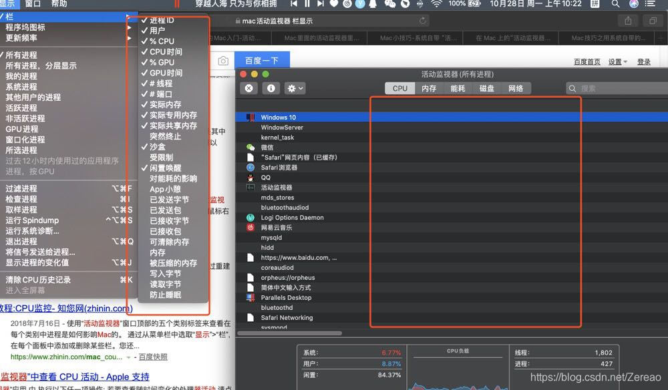Click the Windows 10 process icon
The height and width of the screenshot is (390, 668).
[x=251, y=117]
